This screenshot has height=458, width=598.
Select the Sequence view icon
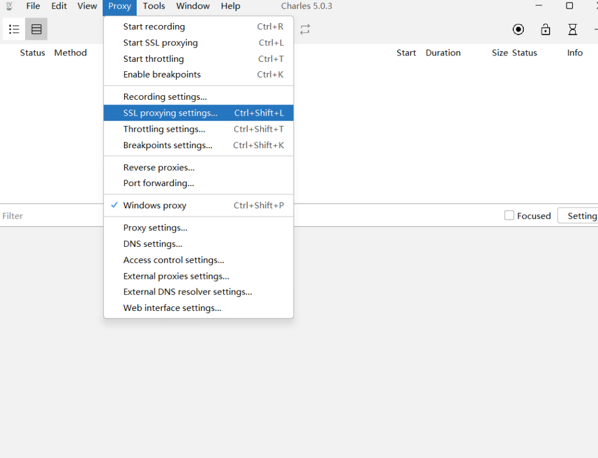[36, 29]
